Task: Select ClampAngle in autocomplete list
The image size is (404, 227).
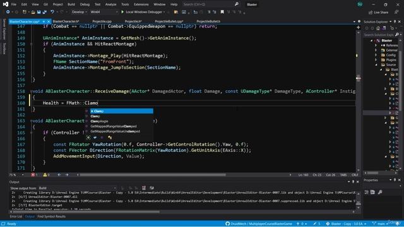Action: tap(100, 121)
